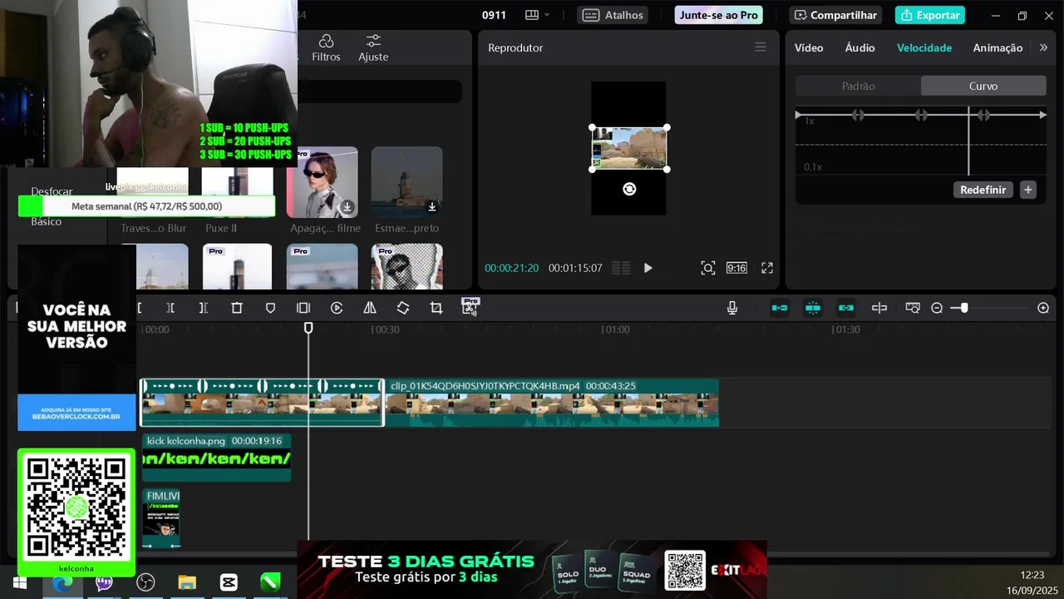
Task: Select the Básico category in sidebar
Action: click(x=47, y=221)
